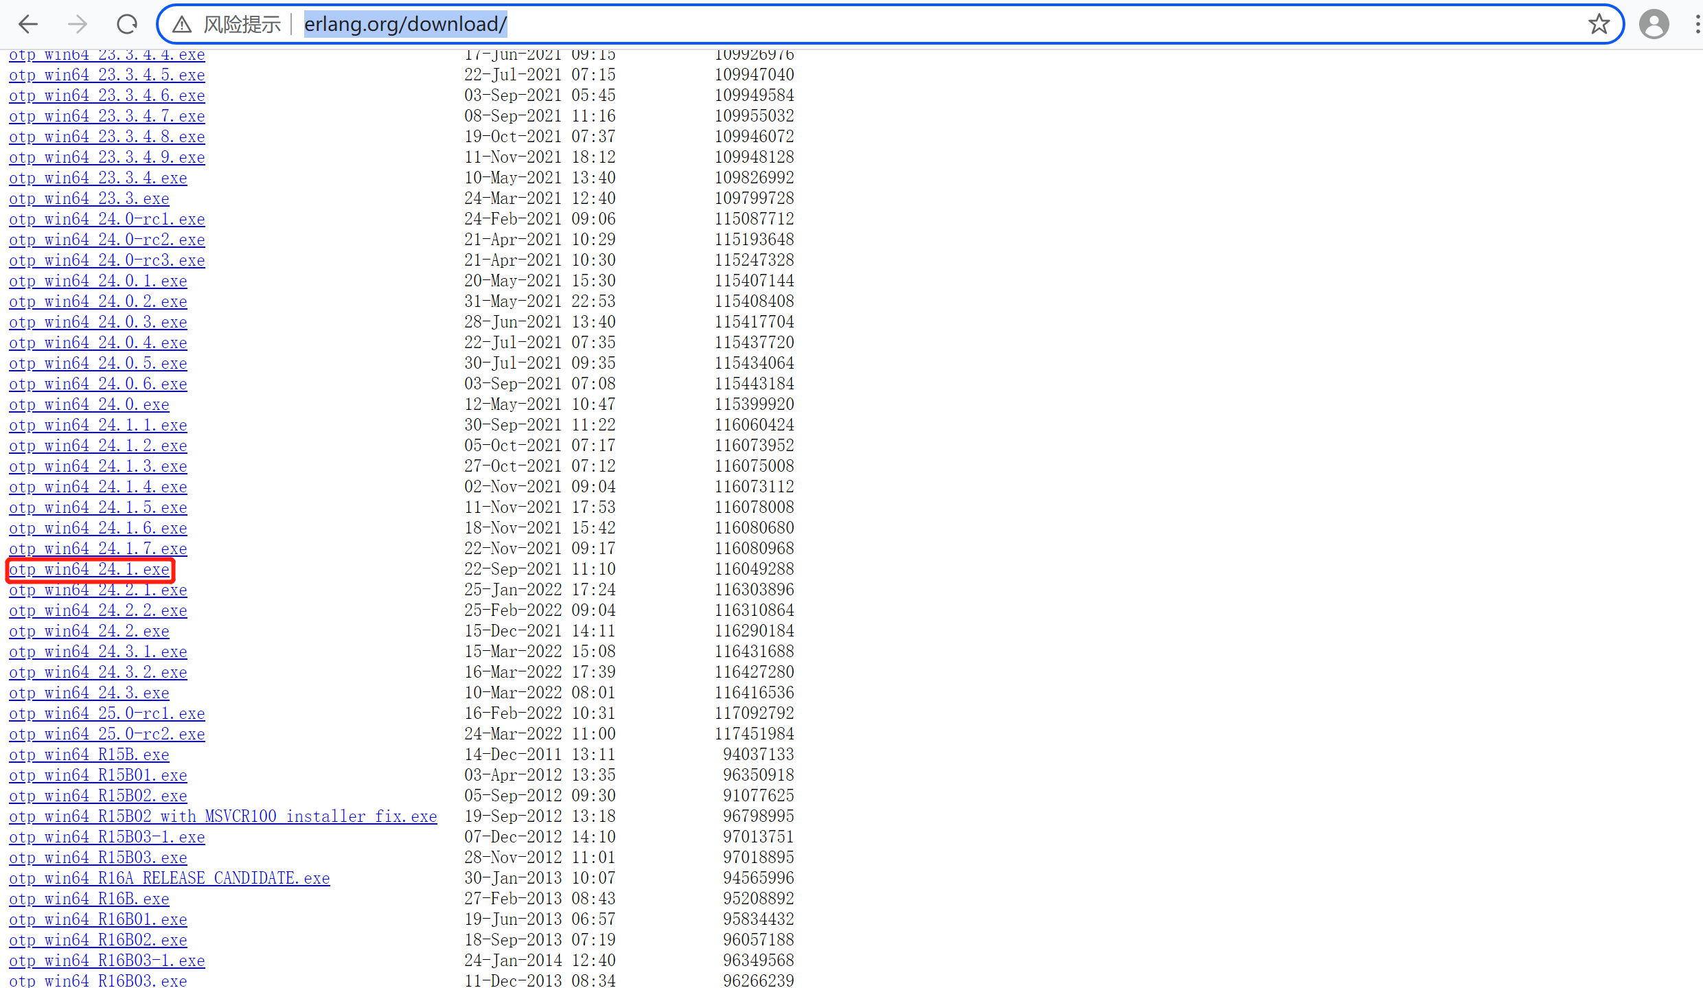Open the otp_win64_24.0-rc2.exe link
1703x988 pixels.
[107, 240]
